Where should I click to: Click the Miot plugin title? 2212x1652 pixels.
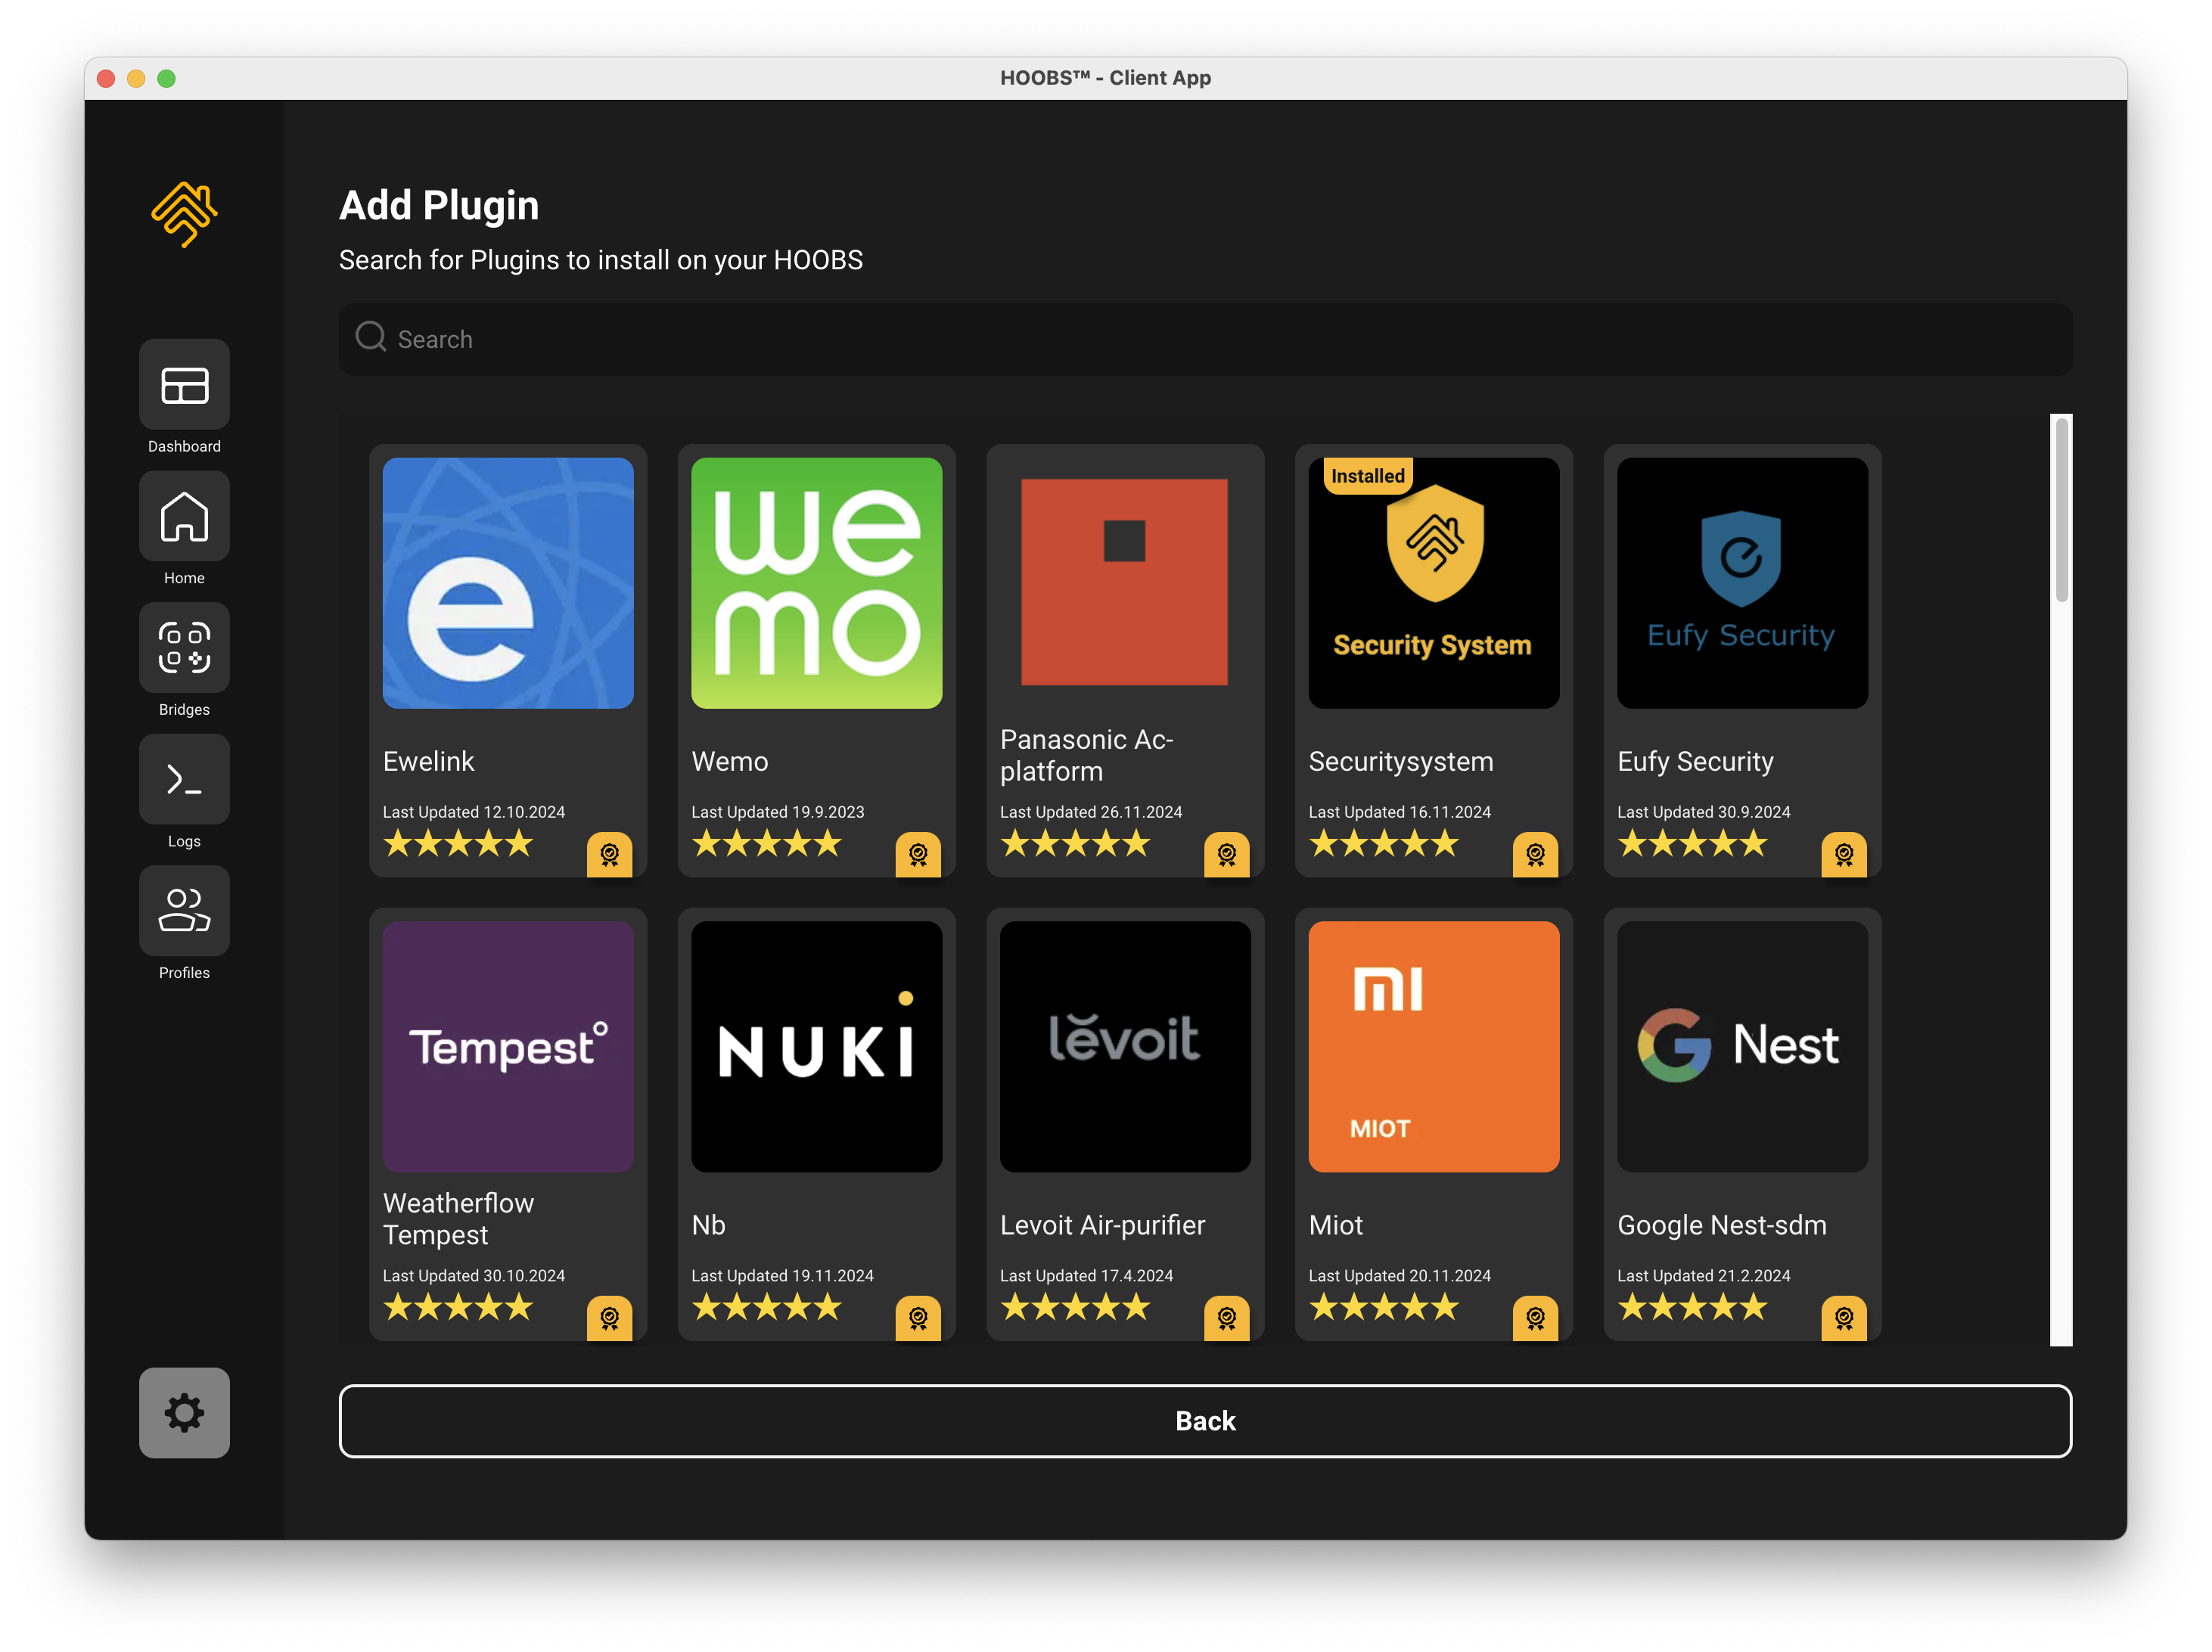click(1336, 1225)
